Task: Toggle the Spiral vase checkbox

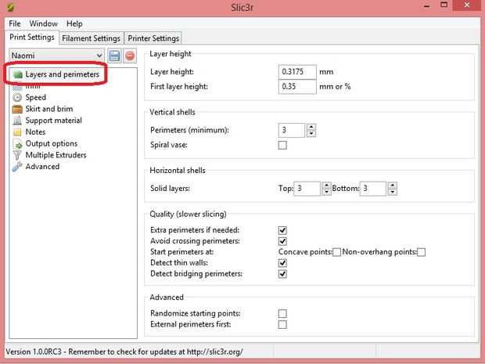Action: tap(282, 145)
